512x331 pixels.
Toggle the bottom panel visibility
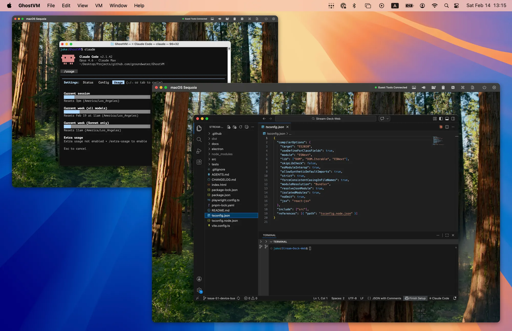click(x=447, y=119)
